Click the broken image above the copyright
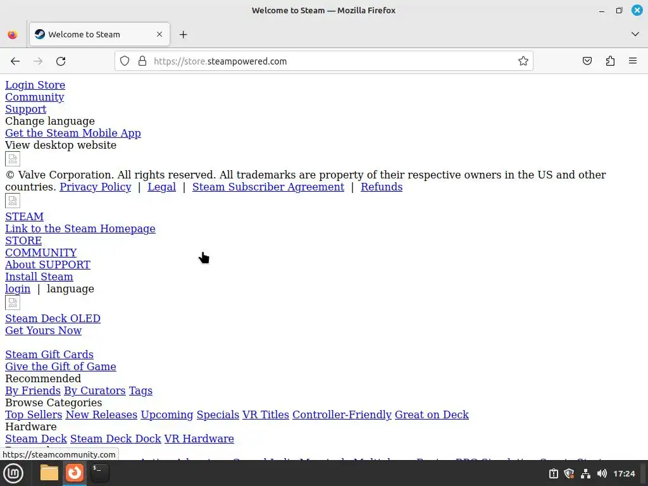This screenshot has width=648, height=486. [x=13, y=159]
